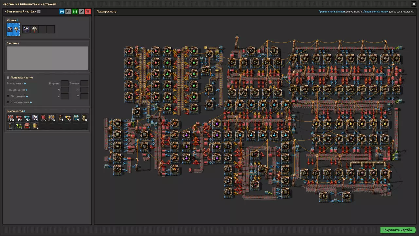Select the Относительная radio option
Screen dimensions: 419x236
(8, 102)
